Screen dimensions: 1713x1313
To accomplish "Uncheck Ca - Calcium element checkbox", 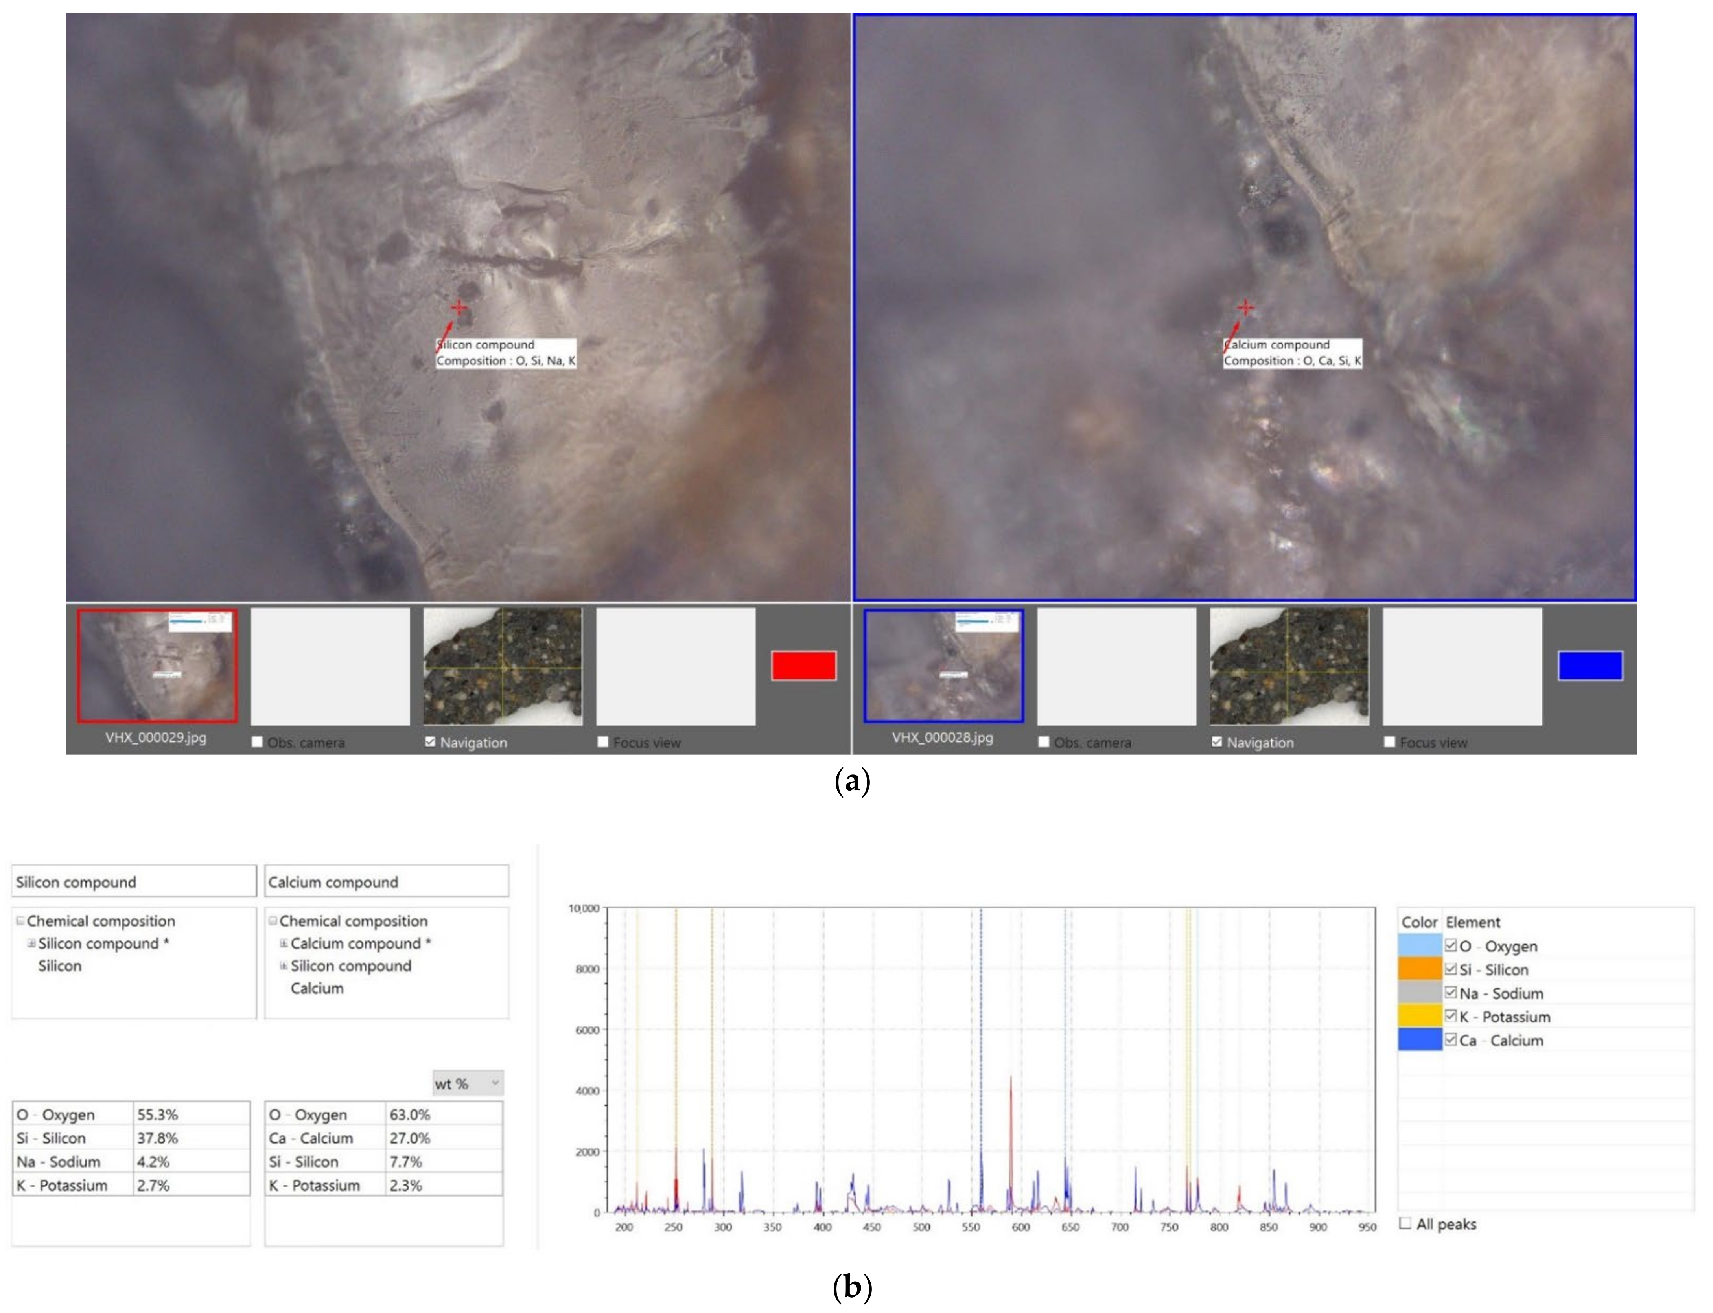I will 1450,1039.
